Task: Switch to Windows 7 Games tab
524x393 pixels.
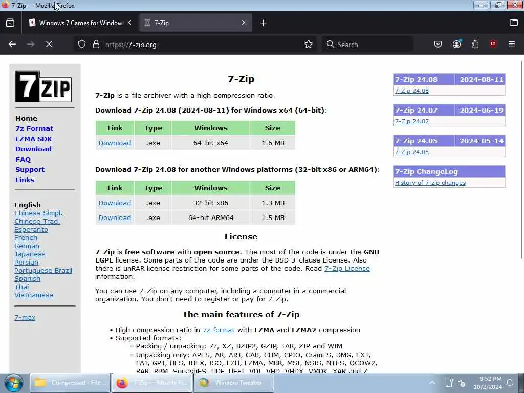Action: pos(79,23)
